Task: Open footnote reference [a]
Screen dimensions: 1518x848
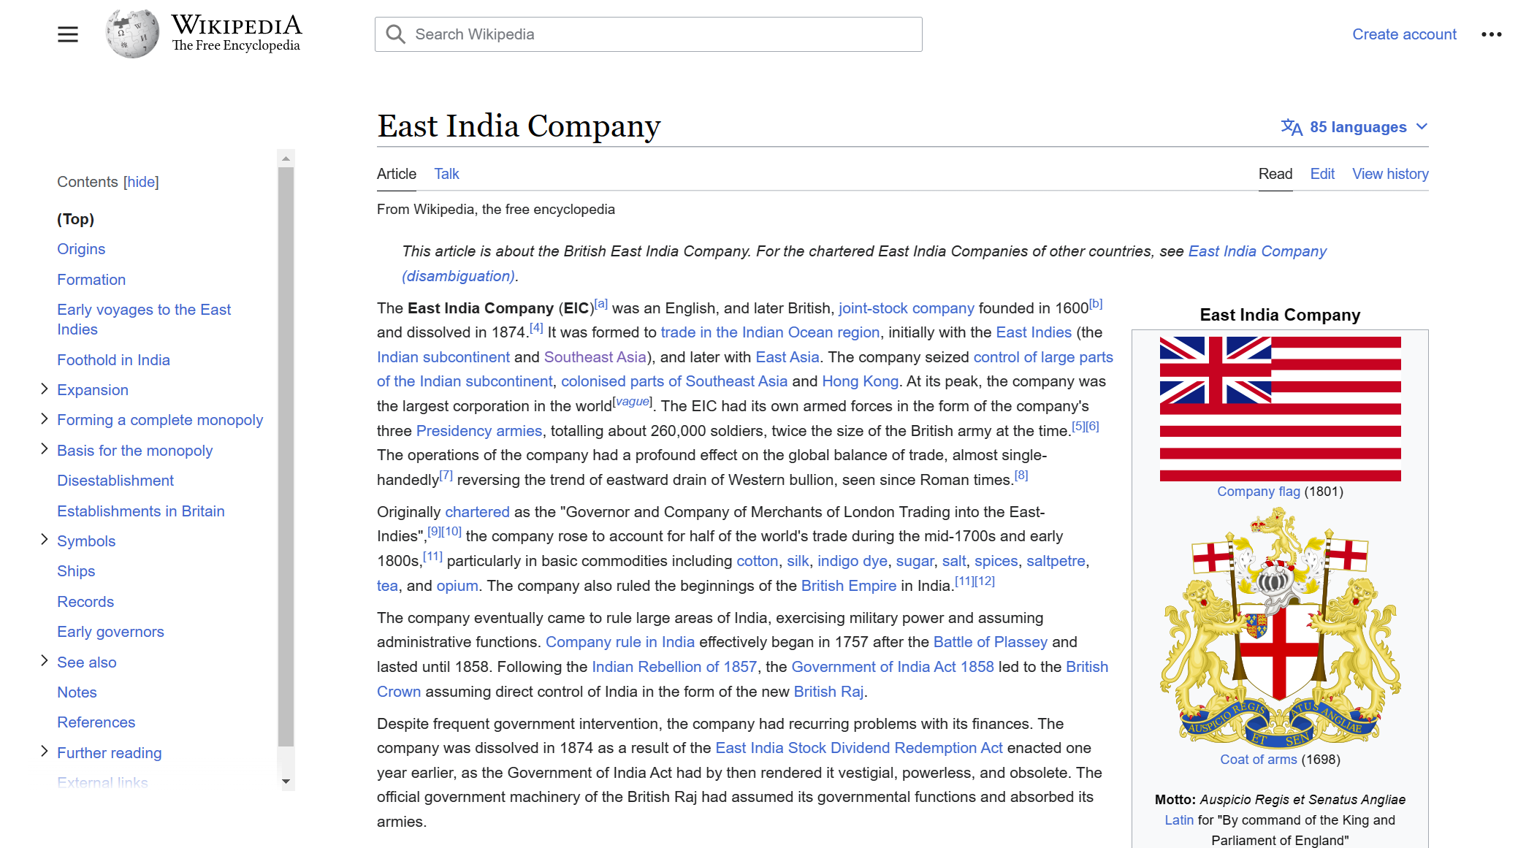Action: click(600, 304)
